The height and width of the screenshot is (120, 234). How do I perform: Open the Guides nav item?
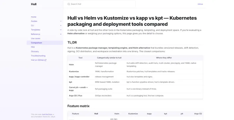coord(34,21)
